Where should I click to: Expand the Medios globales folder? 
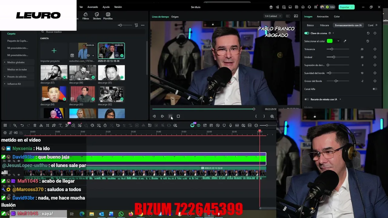click(5, 62)
